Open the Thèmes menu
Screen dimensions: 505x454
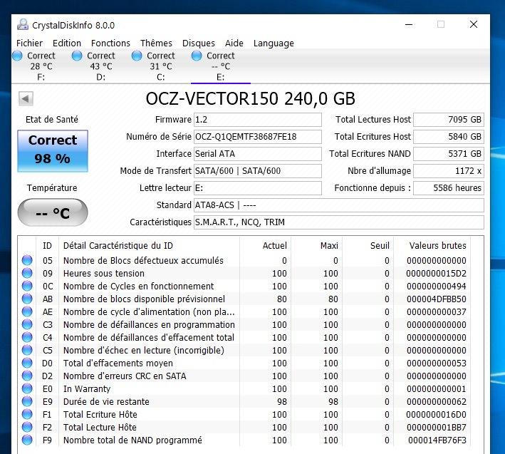156,43
